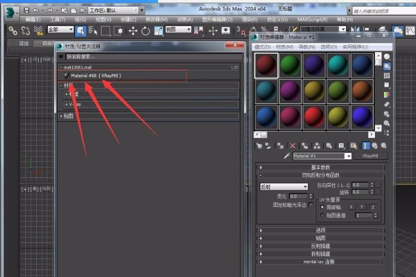The height and width of the screenshot is (277, 416).
Task: Click the Redo arrow in quick access toolbar
Action: [x=49, y=10]
